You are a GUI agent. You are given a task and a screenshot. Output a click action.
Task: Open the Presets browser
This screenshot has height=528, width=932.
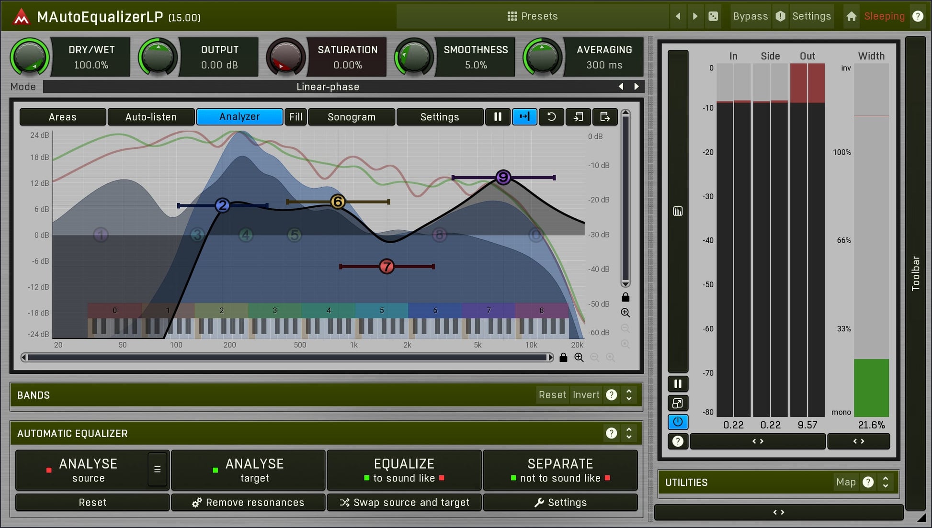coord(532,16)
